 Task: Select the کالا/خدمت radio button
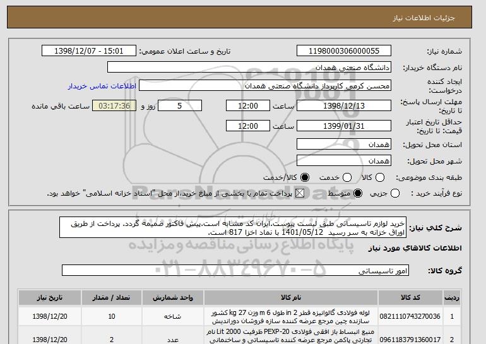point(305,177)
